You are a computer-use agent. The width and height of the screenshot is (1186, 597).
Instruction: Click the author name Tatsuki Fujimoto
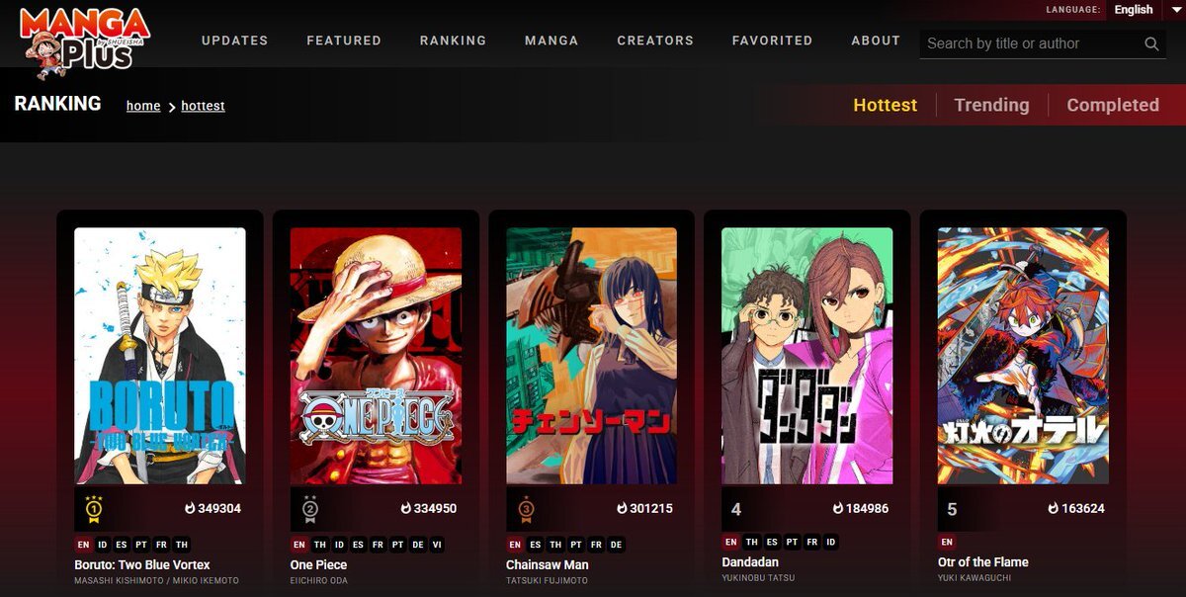(x=547, y=580)
